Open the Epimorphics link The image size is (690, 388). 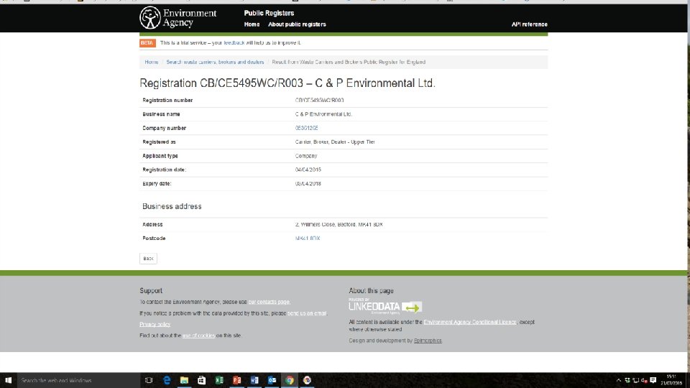coord(428,341)
